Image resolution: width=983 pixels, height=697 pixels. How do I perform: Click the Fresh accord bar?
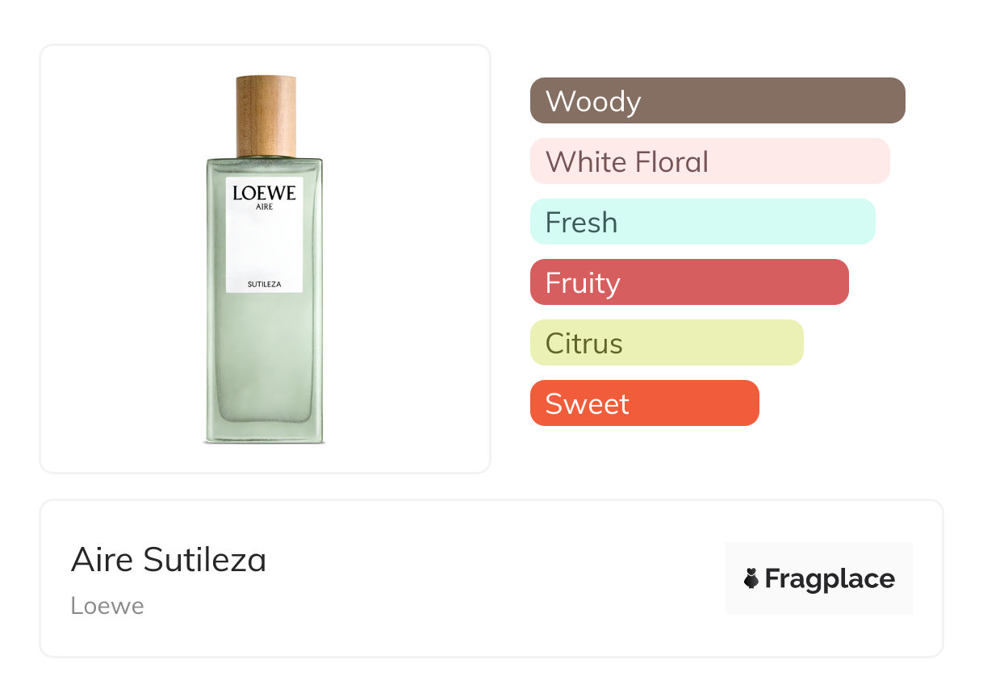point(702,222)
